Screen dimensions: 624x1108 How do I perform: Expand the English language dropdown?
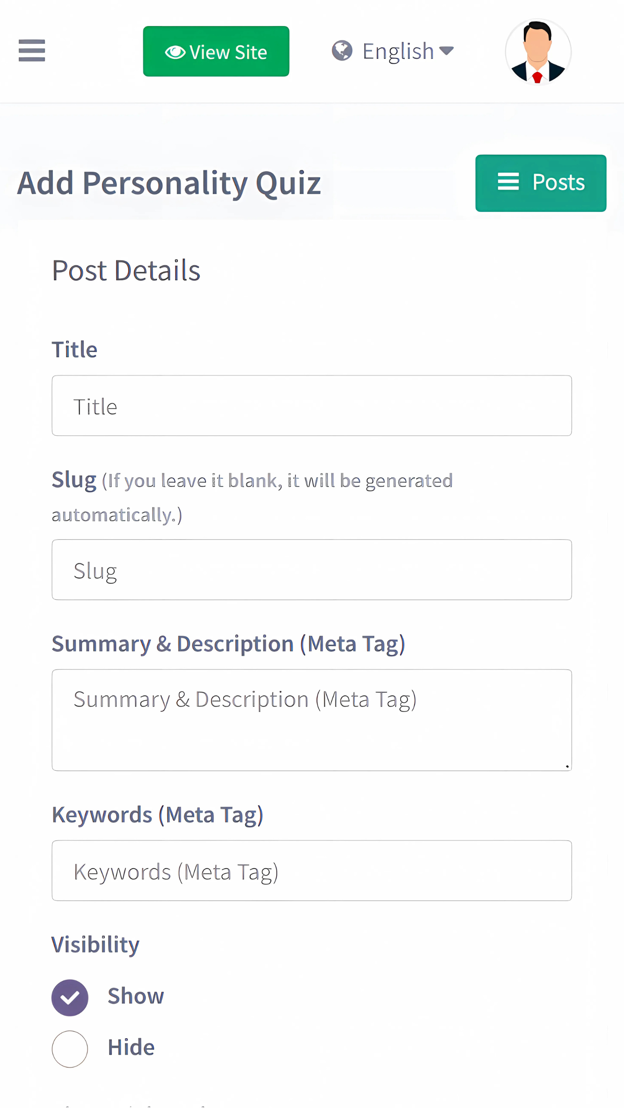point(397,51)
